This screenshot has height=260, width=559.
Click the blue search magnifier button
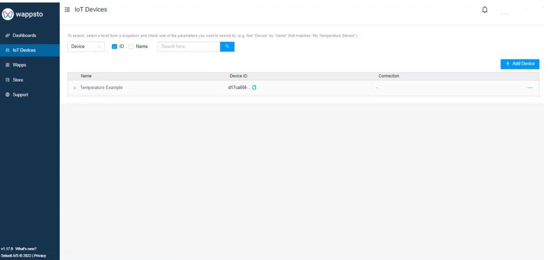[227, 47]
